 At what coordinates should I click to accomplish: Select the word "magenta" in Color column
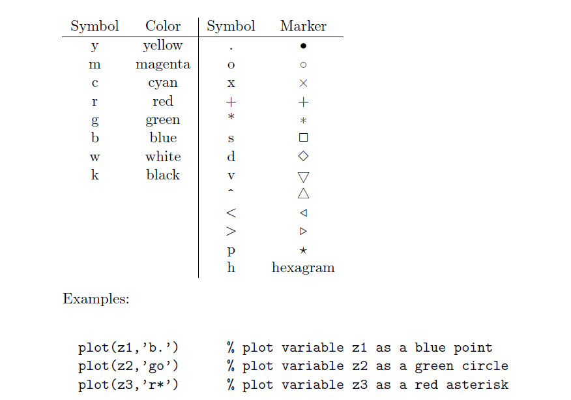pos(163,65)
